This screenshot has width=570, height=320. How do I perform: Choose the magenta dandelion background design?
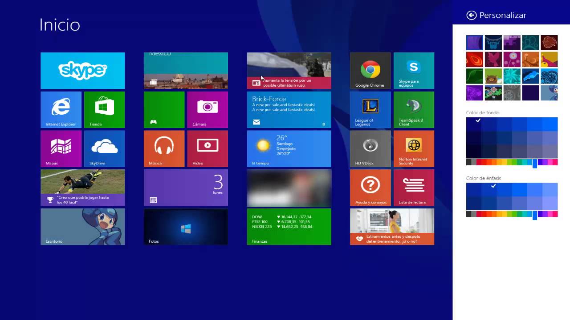(512, 60)
